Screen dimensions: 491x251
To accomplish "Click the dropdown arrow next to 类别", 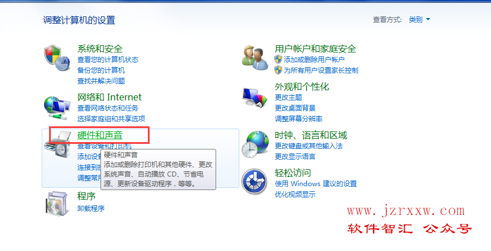I will pos(428,20).
